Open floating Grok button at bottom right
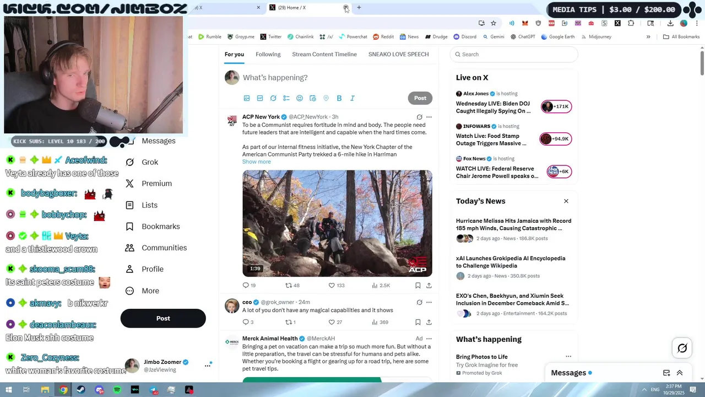Screen dimensions: 705x397 coord(682,348)
